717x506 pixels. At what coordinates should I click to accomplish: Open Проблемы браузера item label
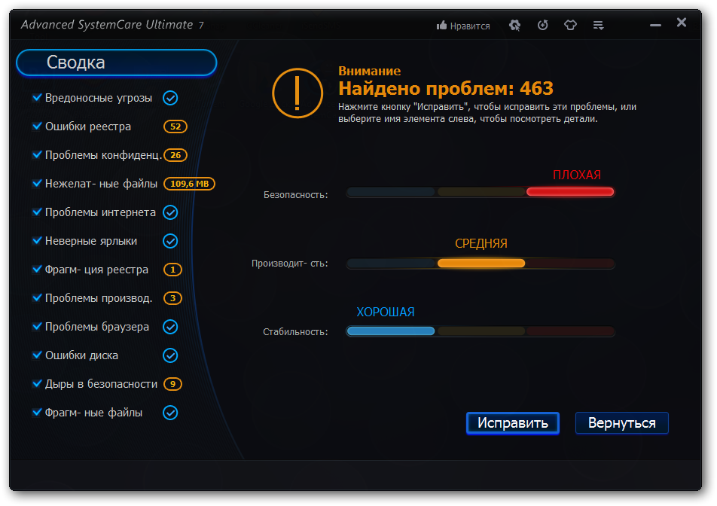pos(97,327)
